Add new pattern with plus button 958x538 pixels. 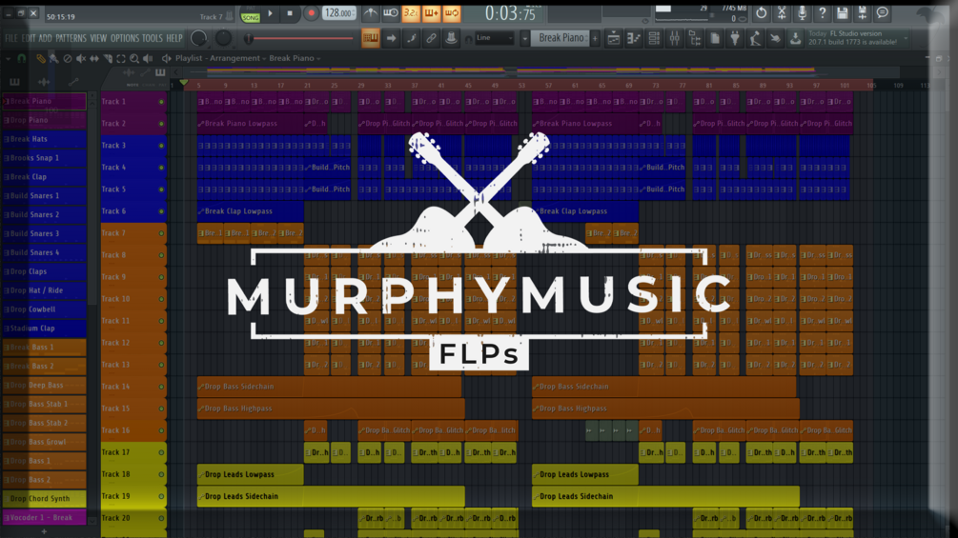coord(595,38)
